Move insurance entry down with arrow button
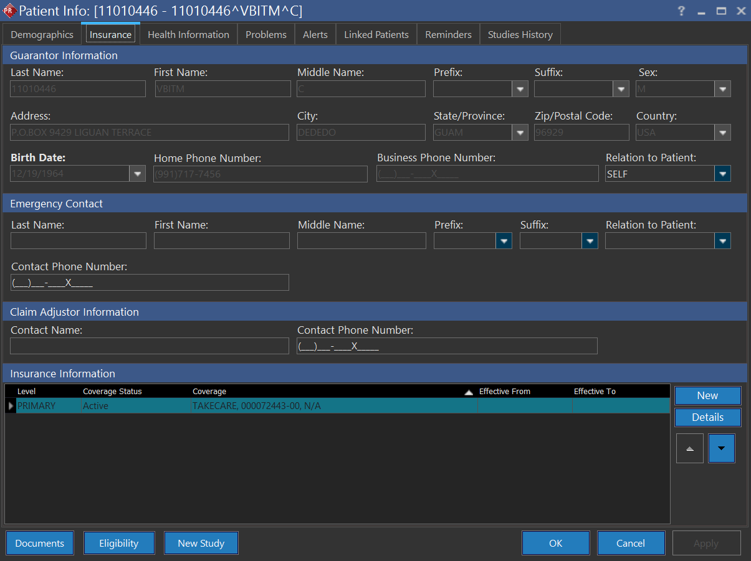Screen dimensions: 751x561 coord(722,448)
